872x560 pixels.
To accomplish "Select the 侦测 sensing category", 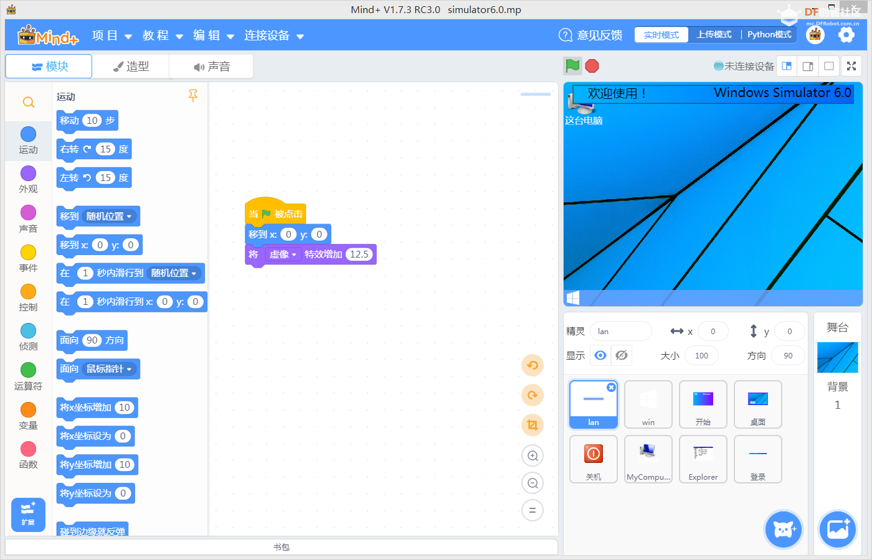I will [x=28, y=337].
